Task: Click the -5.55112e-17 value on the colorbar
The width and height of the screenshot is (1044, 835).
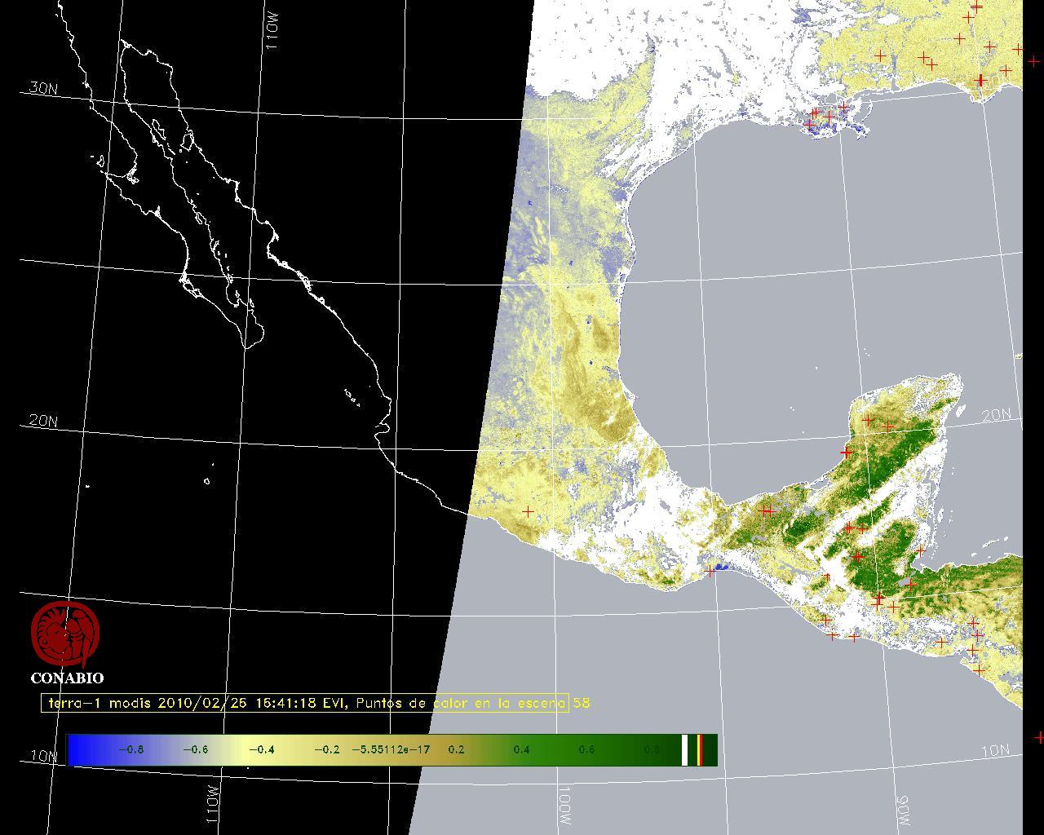Action: point(391,749)
